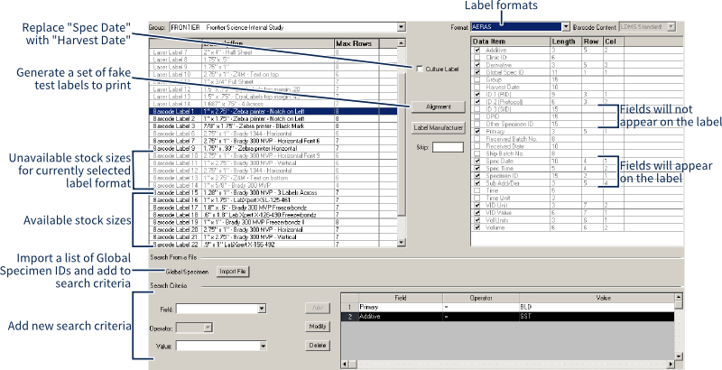Click the label stock list scroll-up arrow
Screen dimensions: 722x370
(x=401, y=42)
